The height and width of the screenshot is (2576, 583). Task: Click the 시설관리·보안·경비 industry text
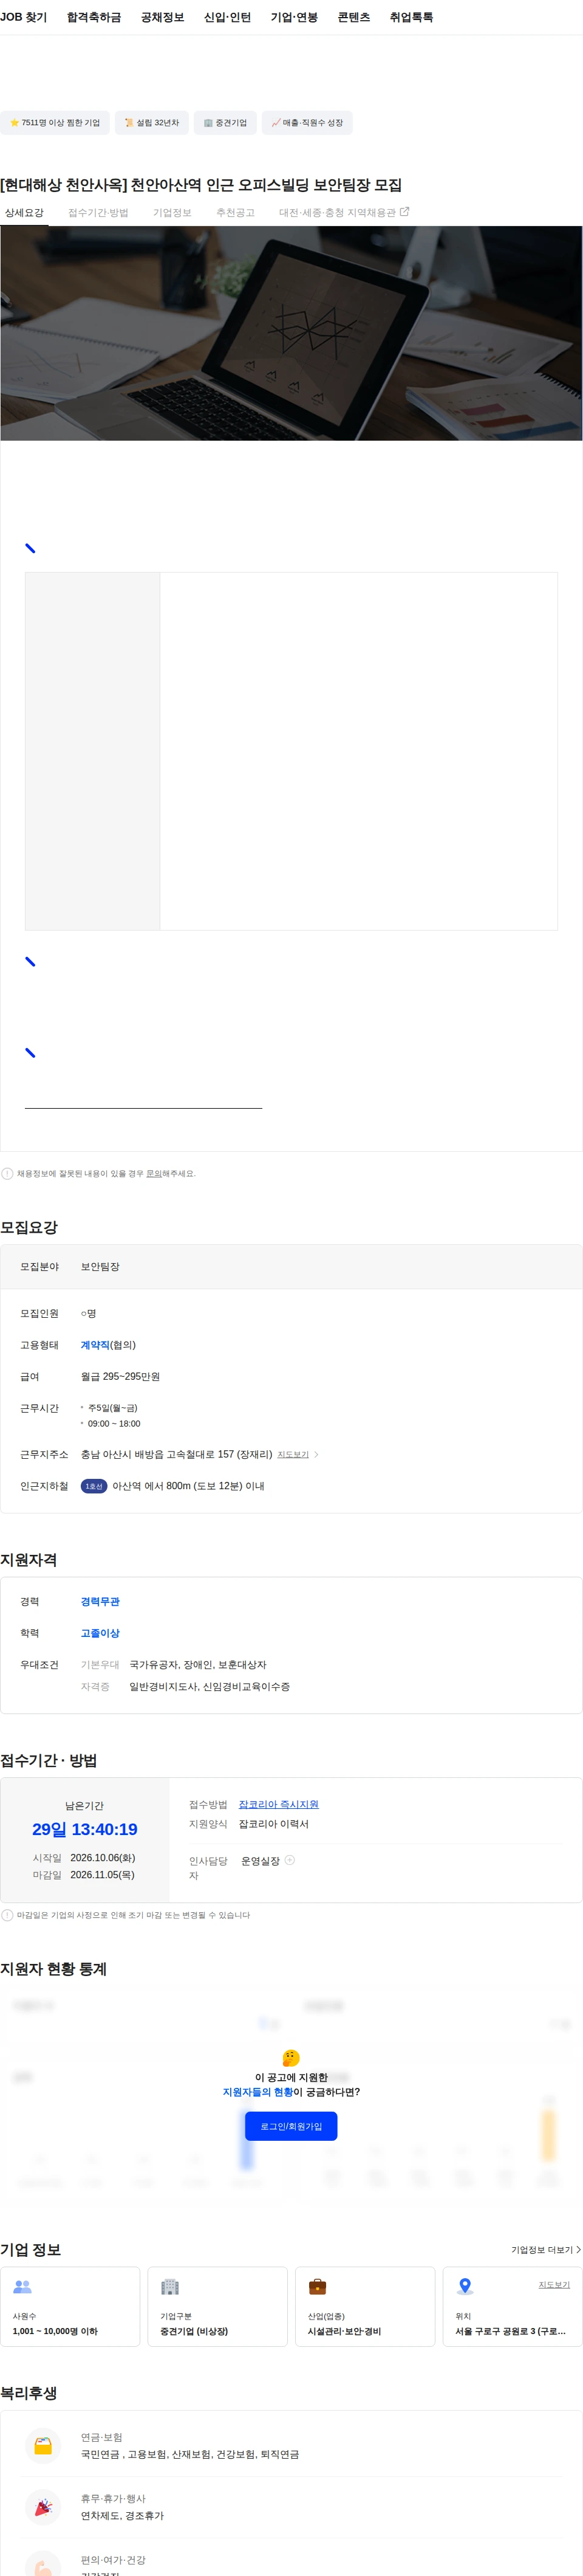pyautogui.click(x=344, y=2332)
